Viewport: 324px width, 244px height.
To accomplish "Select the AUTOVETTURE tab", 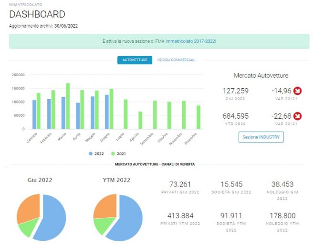I will click(135, 60).
